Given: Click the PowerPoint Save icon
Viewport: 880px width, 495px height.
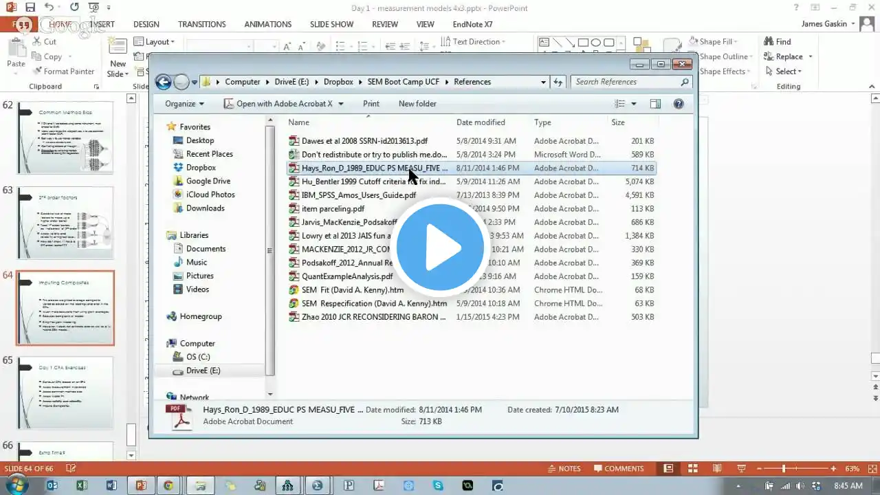Looking at the screenshot, I should coord(30,8).
